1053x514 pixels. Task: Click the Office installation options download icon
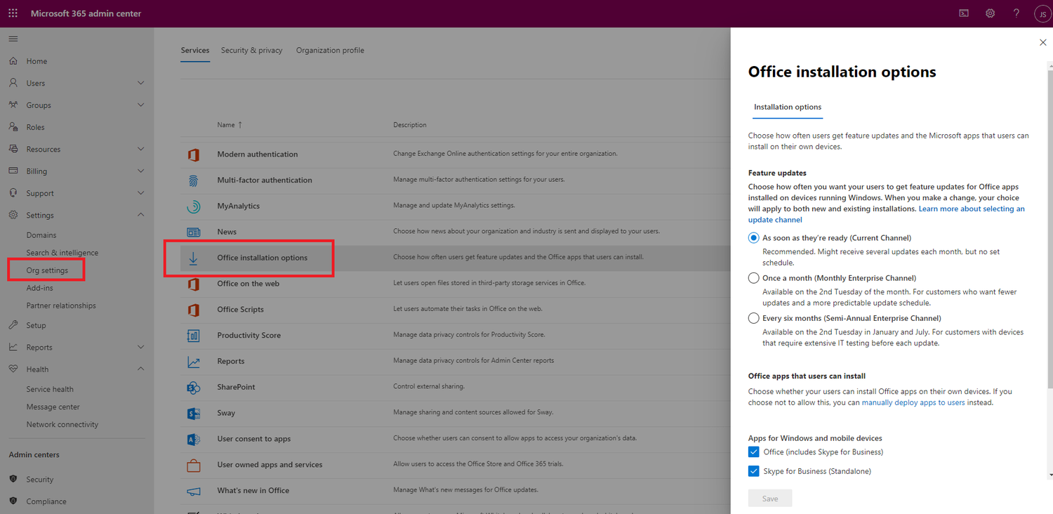pyautogui.click(x=194, y=257)
